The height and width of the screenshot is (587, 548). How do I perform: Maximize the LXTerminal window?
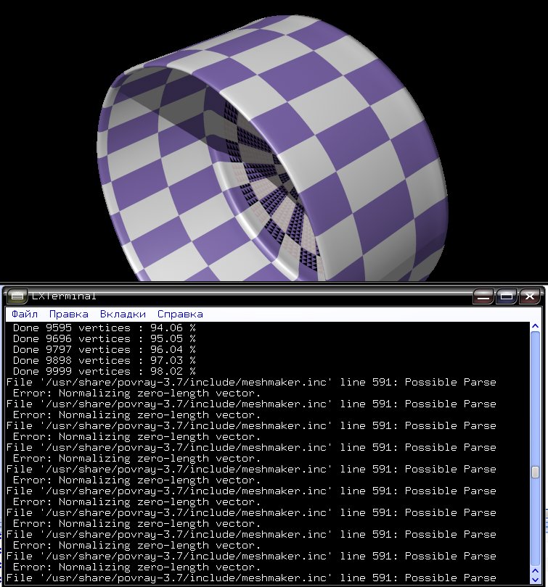pos(507,296)
